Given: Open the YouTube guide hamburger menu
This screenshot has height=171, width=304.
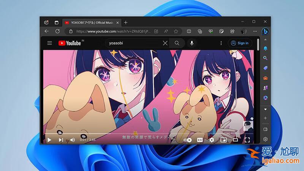Looking at the screenshot, I should (50, 43).
